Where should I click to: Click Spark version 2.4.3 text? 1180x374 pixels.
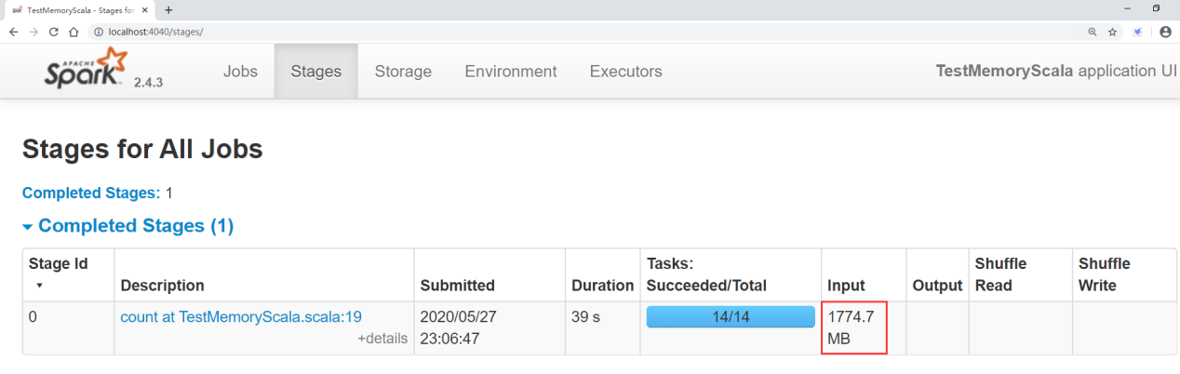[149, 83]
